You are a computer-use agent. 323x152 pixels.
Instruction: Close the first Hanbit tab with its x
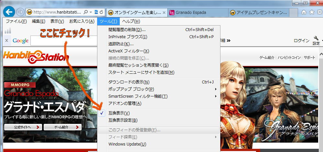pos(164,13)
